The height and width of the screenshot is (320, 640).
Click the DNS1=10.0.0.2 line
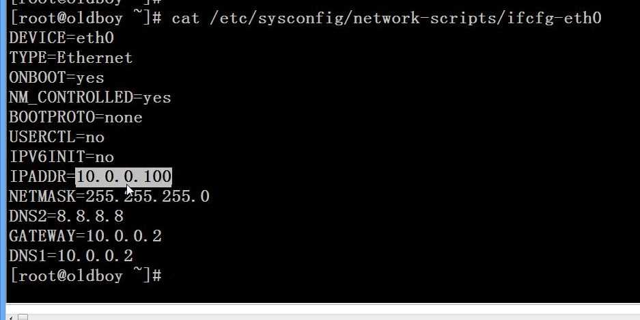tap(71, 256)
